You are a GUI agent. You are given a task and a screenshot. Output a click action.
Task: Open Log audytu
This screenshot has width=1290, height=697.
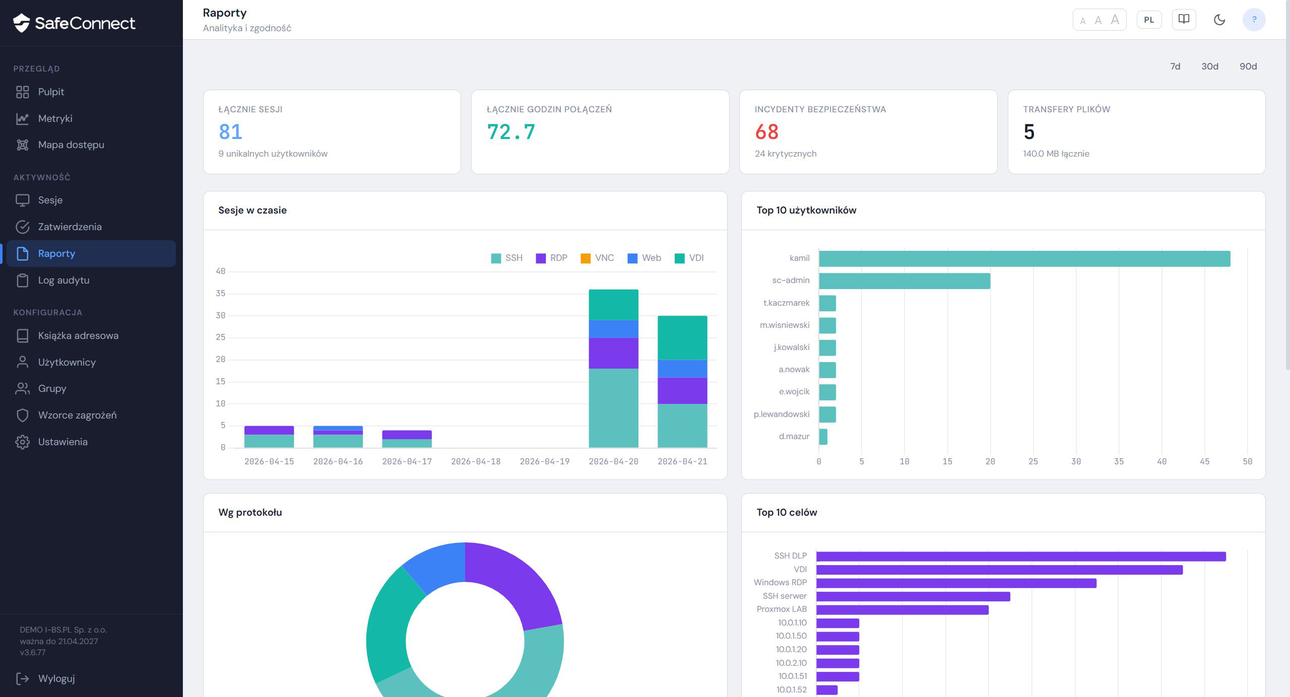pos(91,280)
